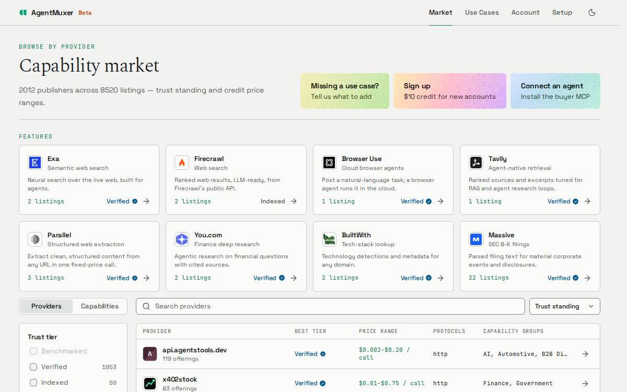Check the Benchmarked trust tier box
Viewport: 627px width, 392px height.
pos(33,351)
